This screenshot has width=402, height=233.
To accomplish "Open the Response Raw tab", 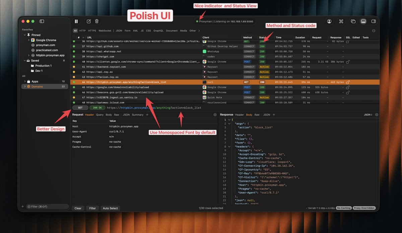I will (257, 115).
